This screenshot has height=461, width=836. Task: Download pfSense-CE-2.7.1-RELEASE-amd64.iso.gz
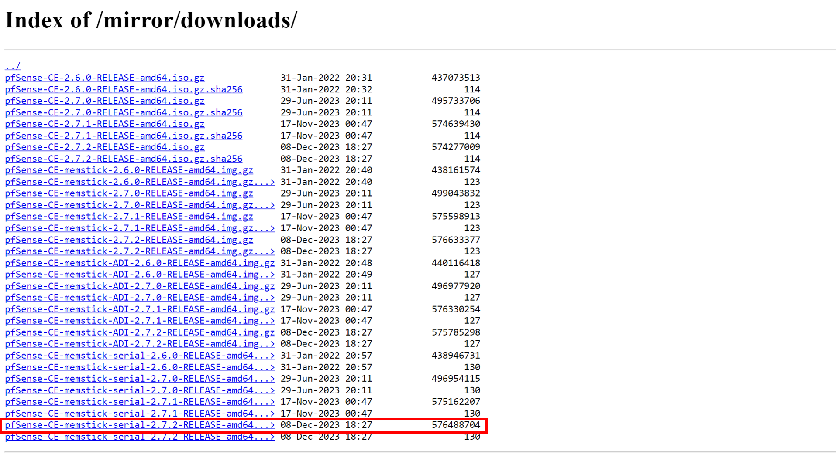pos(105,124)
